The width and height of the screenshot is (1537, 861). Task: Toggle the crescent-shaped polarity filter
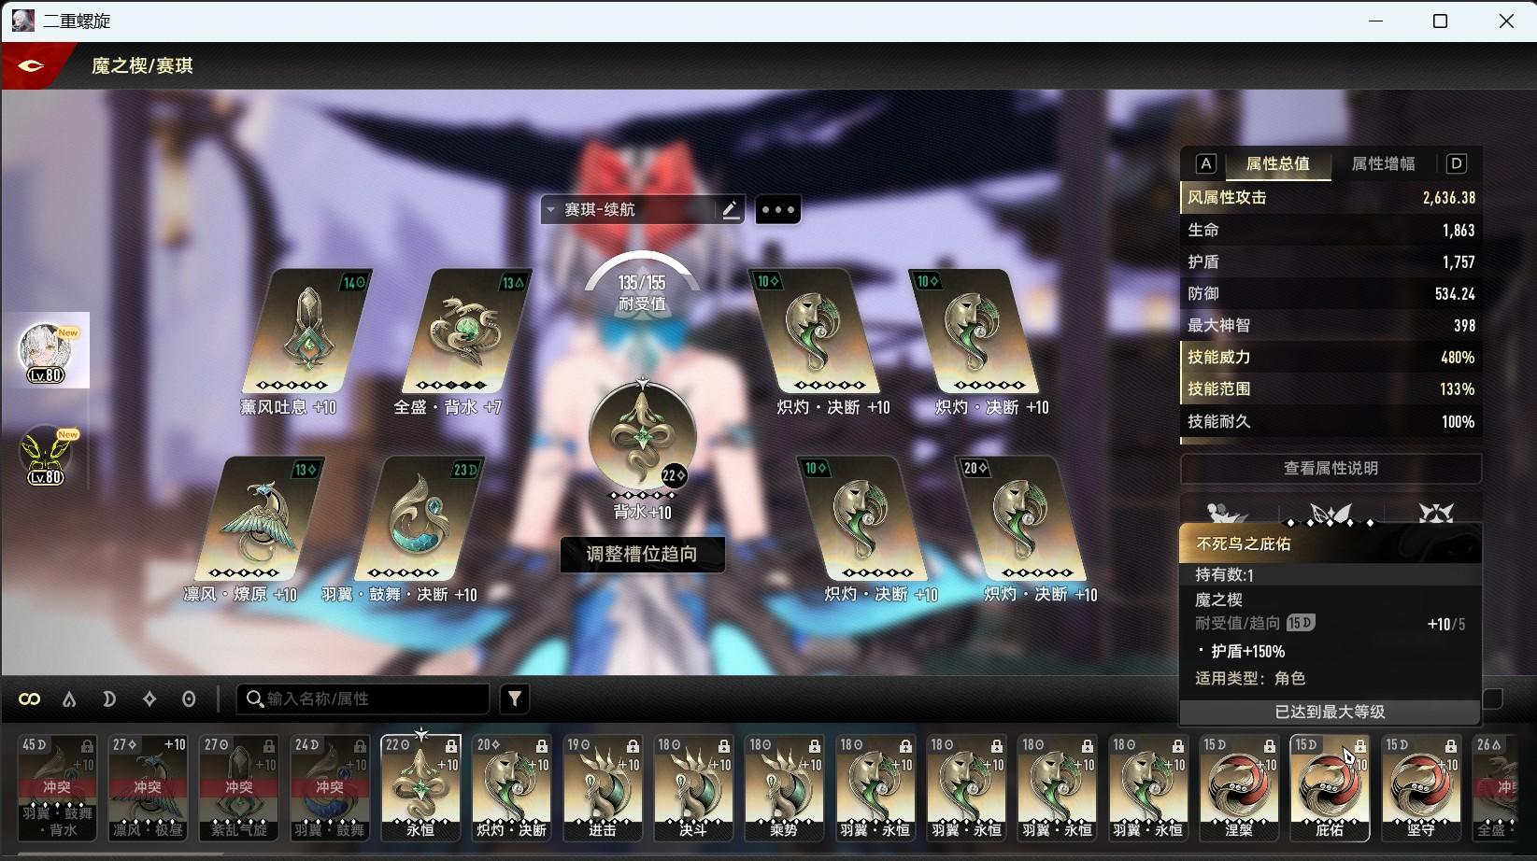pyautogui.click(x=109, y=699)
